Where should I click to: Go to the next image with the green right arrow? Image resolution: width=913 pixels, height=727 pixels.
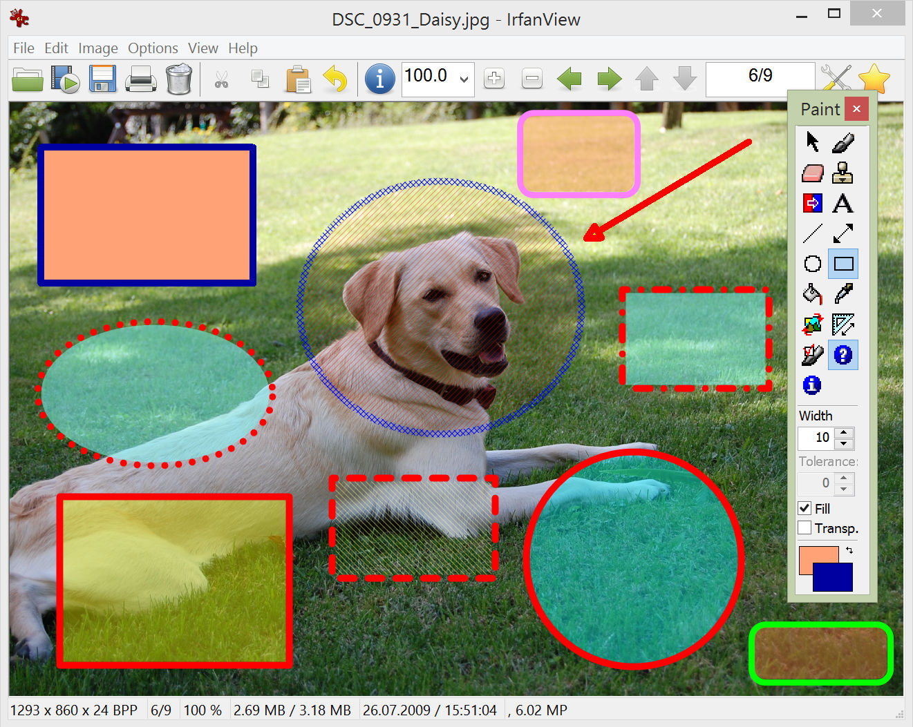(x=609, y=79)
